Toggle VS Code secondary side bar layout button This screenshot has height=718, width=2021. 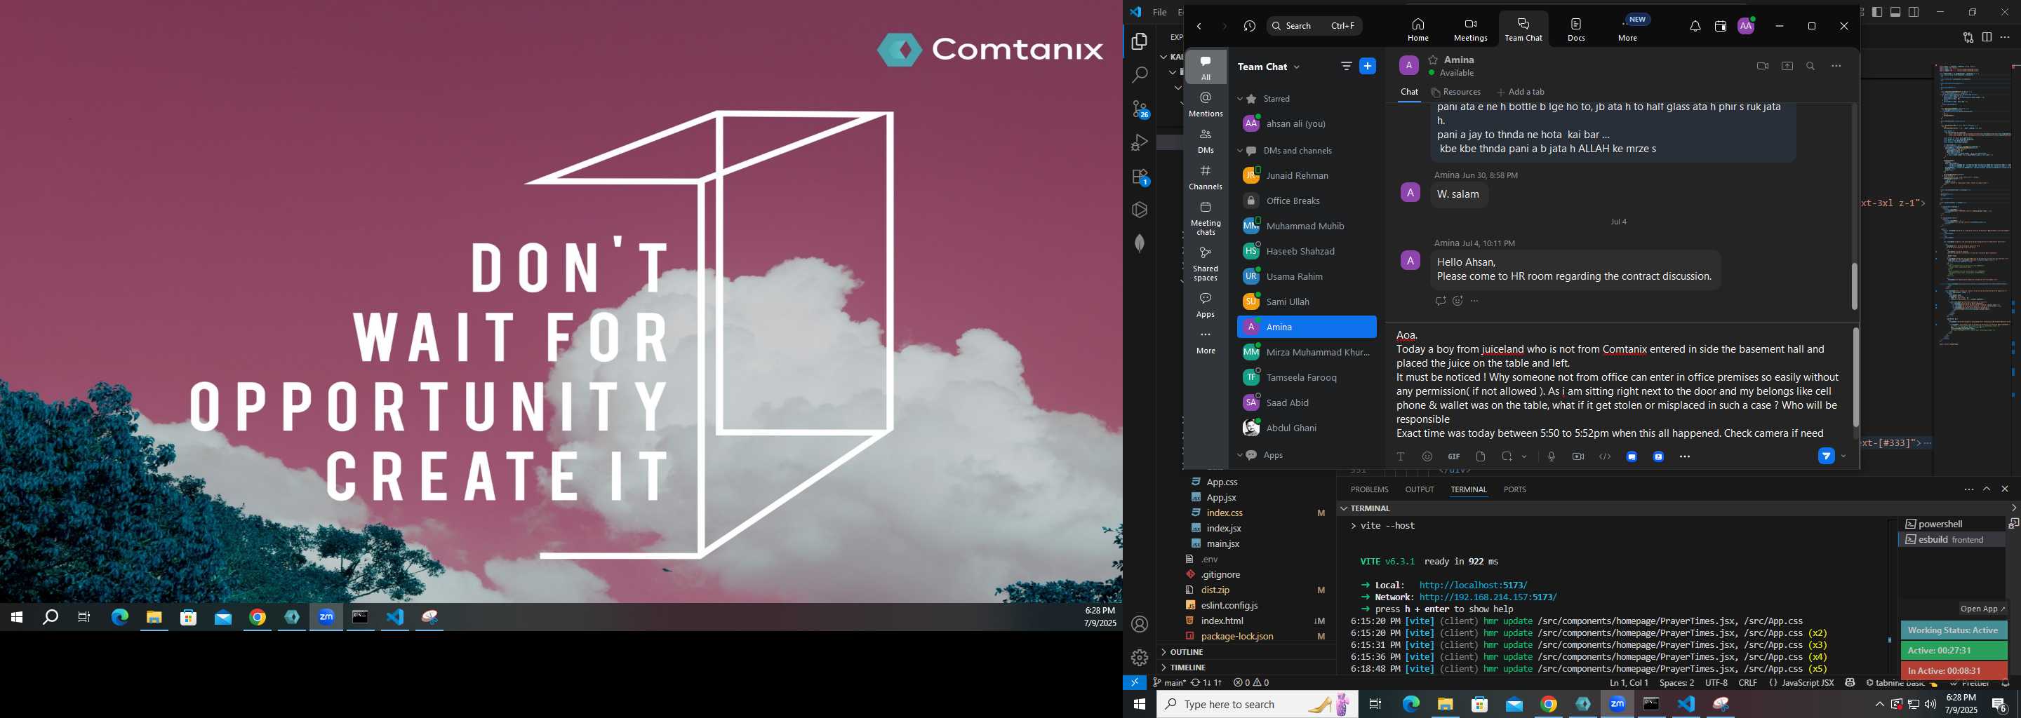(x=1914, y=12)
